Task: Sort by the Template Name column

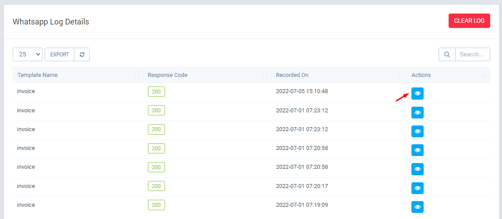Action: click(38, 75)
